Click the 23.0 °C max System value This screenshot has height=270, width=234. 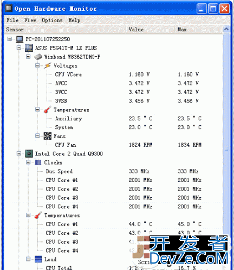tap(190, 127)
